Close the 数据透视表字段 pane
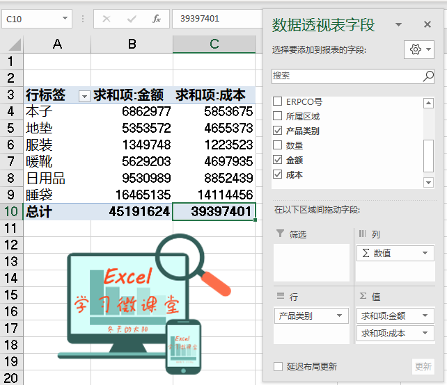The image size is (447, 385). (427, 24)
